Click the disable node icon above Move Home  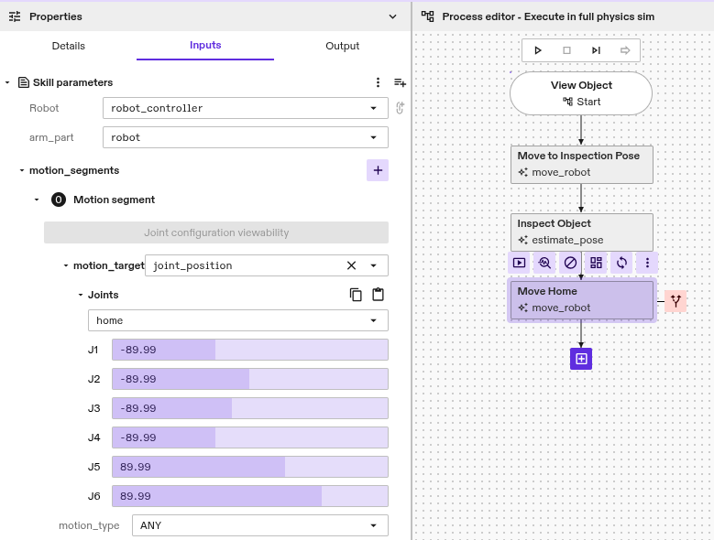tap(570, 263)
